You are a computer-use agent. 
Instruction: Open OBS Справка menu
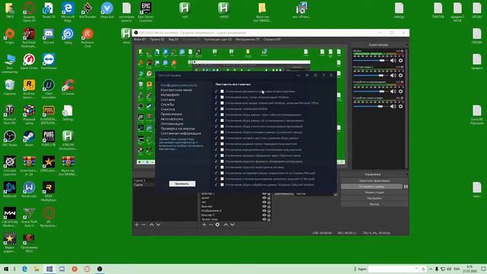point(272,40)
